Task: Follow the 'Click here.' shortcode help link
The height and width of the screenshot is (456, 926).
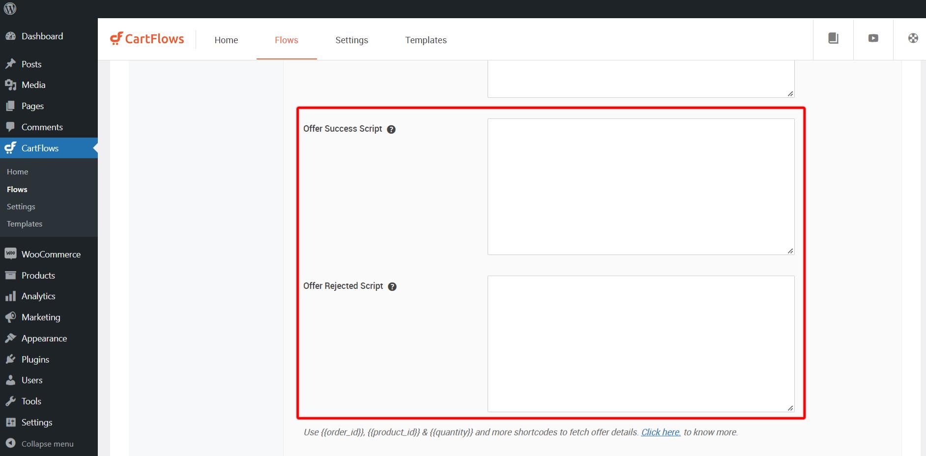Action: (x=661, y=432)
